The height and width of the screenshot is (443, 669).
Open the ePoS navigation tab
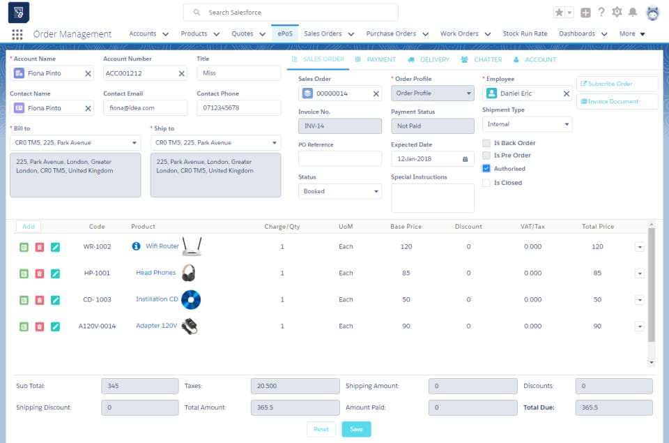[285, 33]
